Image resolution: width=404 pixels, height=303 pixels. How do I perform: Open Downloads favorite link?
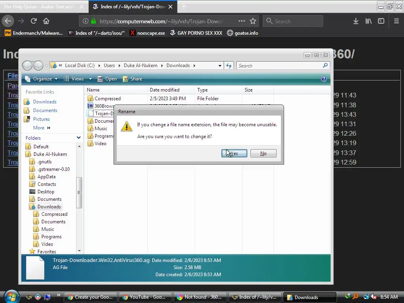pos(45,102)
